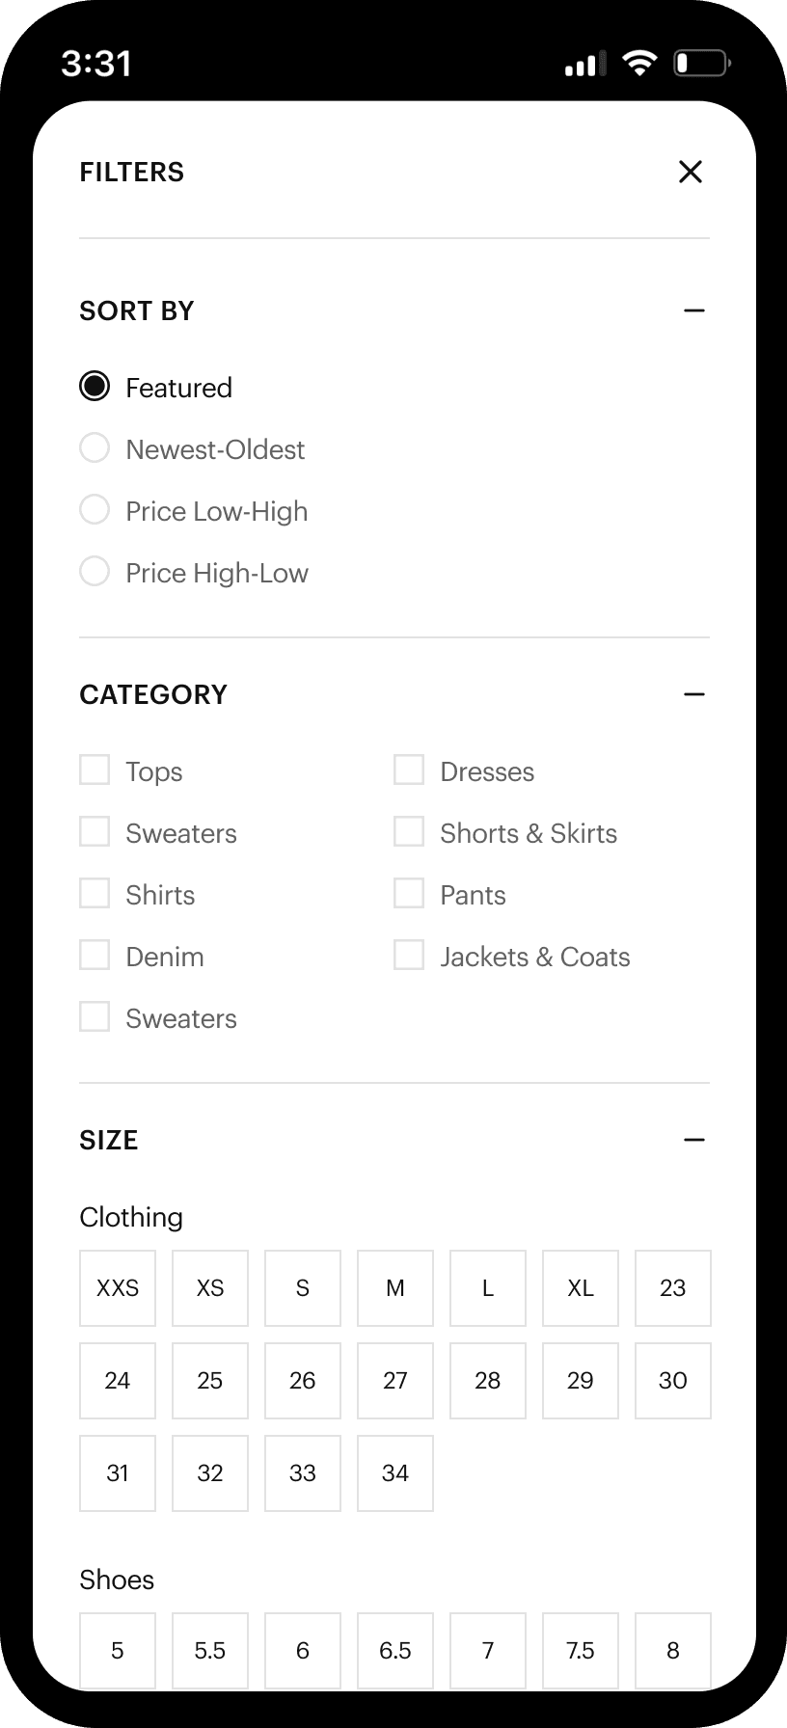This screenshot has height=1728, width=787.
Task: Choose Price Low-High sorting
Action: (95, 510)
